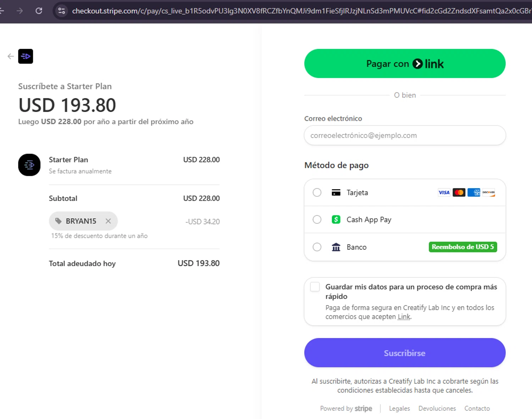Click the Tarjeta option label
Viewport: 532px width, 419px height.
pos(358,192)
